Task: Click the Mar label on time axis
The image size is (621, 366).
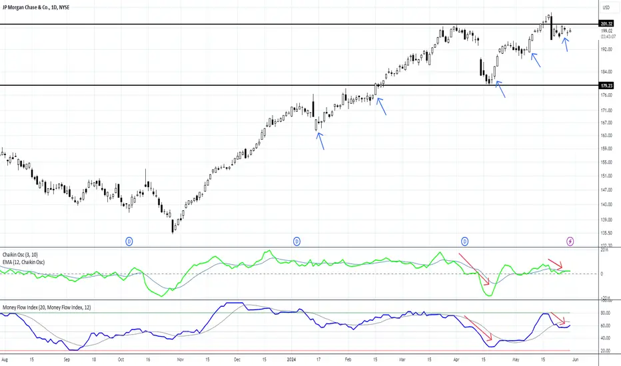Action: coord(402,359)
